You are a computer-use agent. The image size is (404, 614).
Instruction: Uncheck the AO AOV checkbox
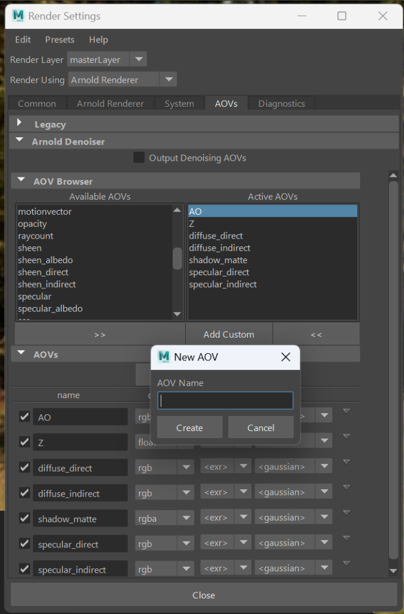coord(24,416)
